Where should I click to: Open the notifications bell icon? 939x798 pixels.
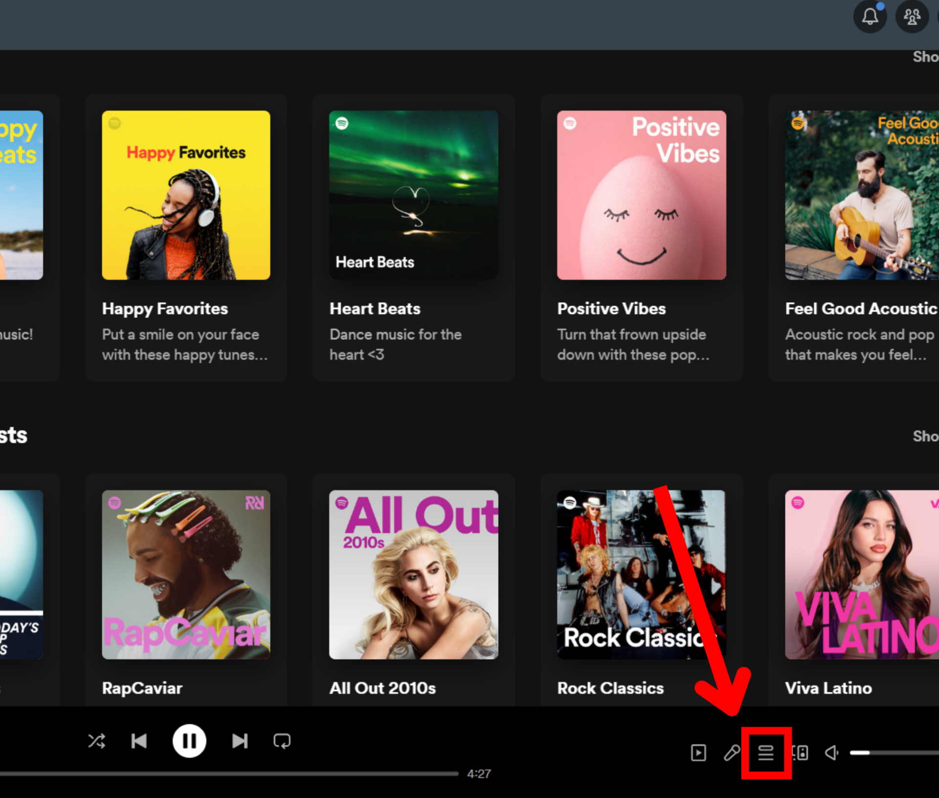click(870, 17)
